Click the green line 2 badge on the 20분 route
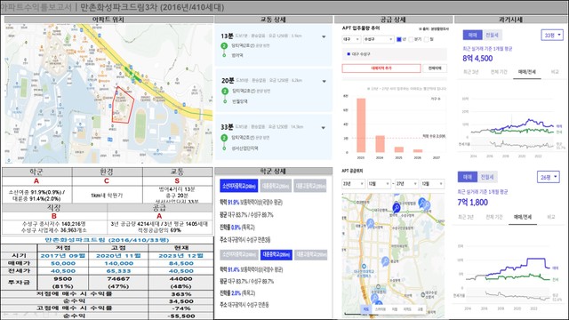Viewport: 569px width, 320px height. [x=225, y=91]
